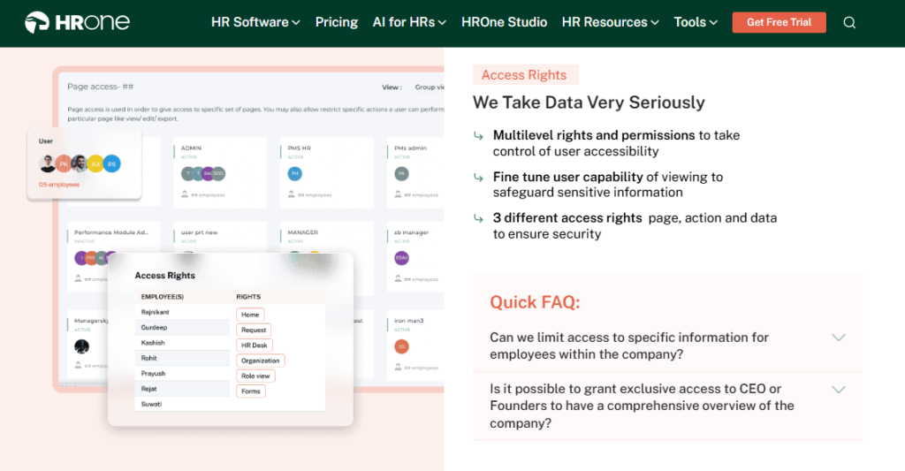Image resolution: width=905 pixels, height=471 pixels.
Task: Click the Role view right chip
Action: 255,376
